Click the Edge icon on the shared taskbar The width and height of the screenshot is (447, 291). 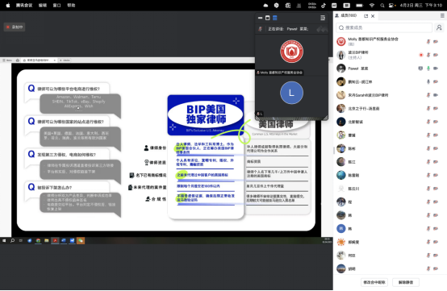click(29, 240)
